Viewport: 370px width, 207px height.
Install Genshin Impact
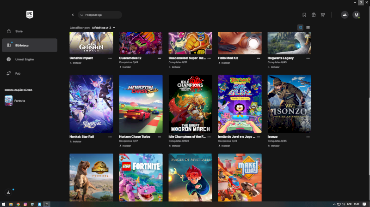click(x=75, y=63)
